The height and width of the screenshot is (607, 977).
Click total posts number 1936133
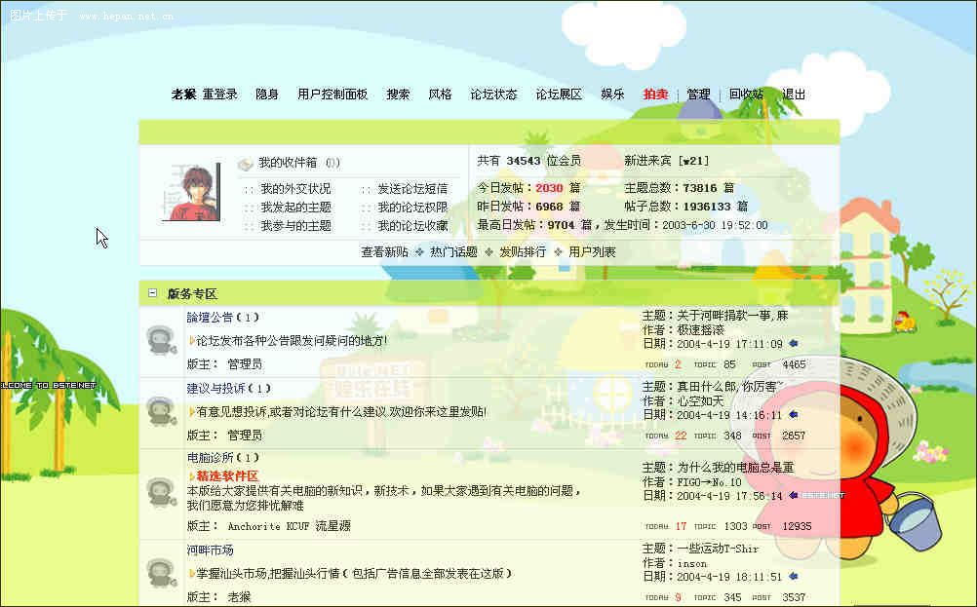(x=707, y=207)
